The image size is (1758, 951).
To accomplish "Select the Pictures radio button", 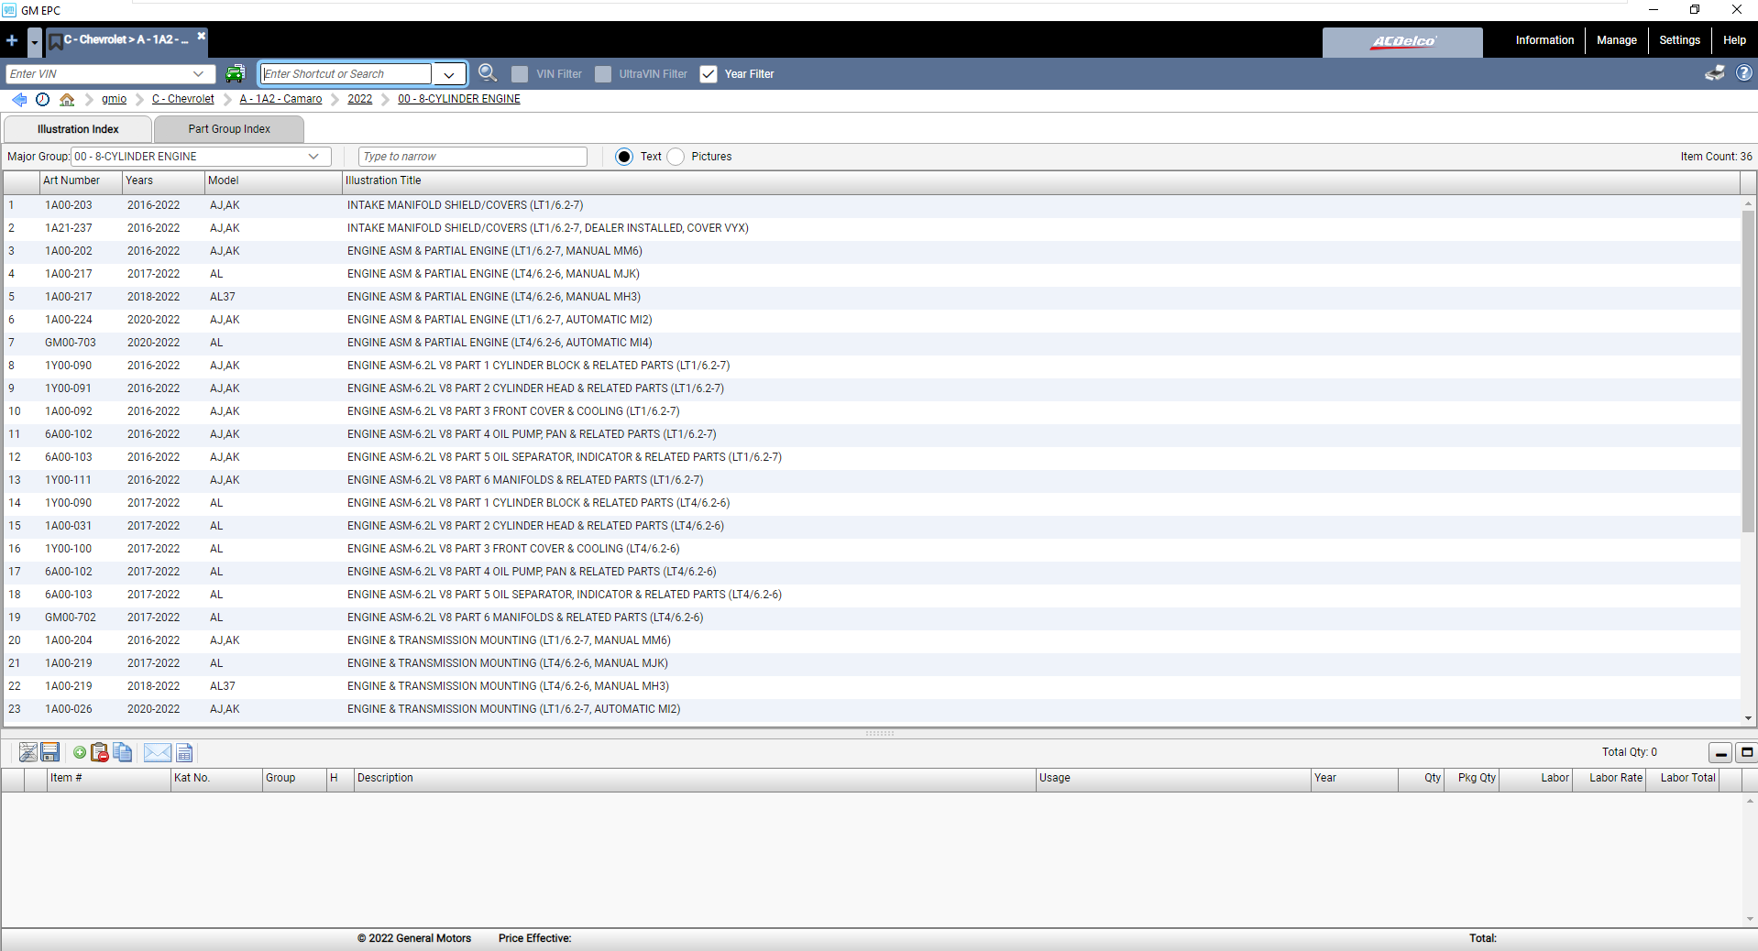I will [x=676, y=157].
